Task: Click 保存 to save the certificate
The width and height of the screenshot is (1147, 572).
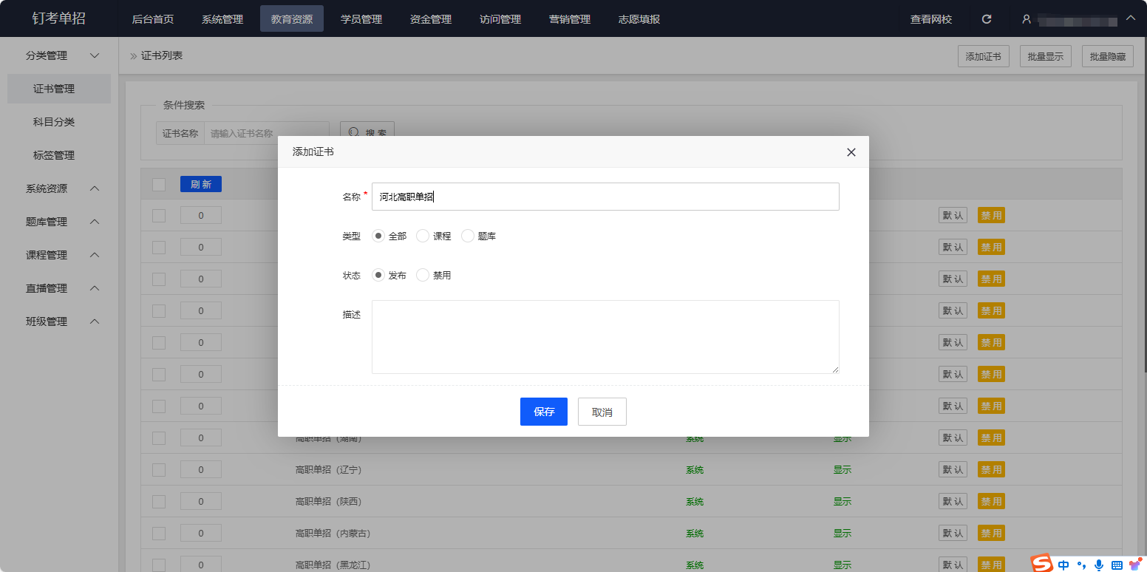Action: coord(544,412)
